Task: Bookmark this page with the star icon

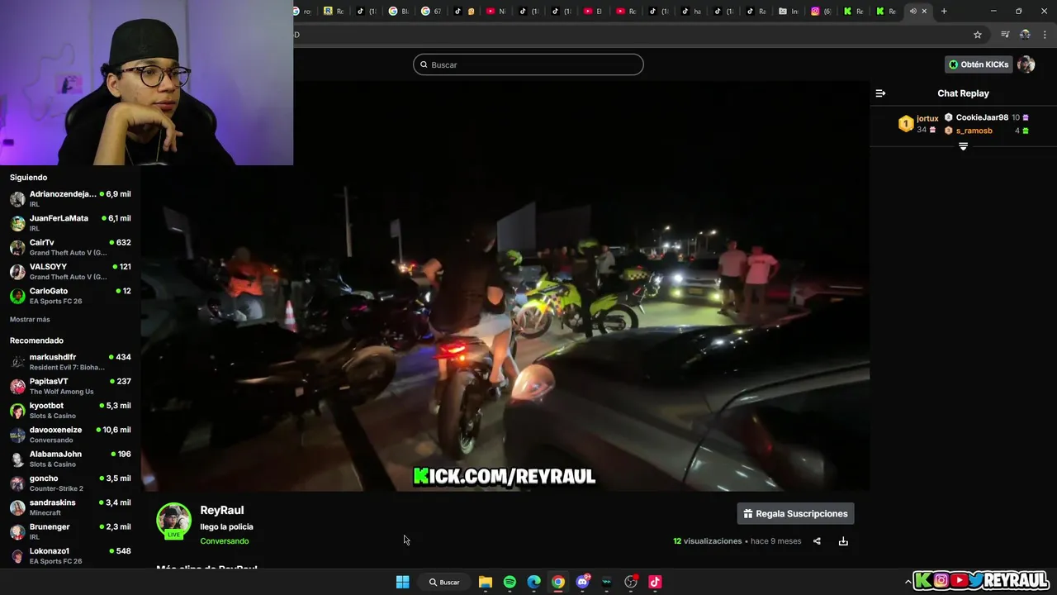Action: [x=978, y=35]
